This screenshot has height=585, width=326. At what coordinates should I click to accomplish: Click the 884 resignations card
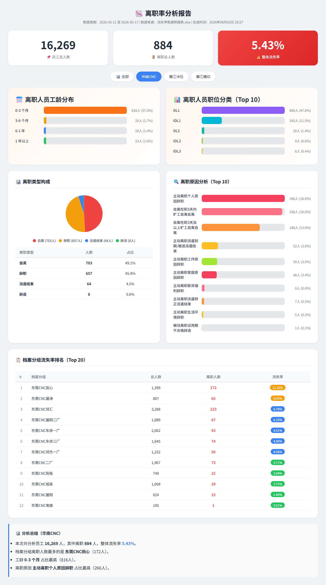pyautogui.click(x=163, y=48)
